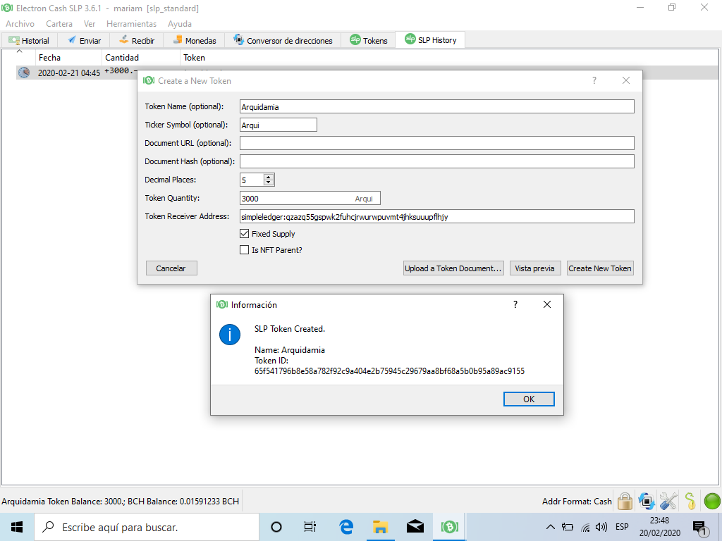Sort by the Cantidad column header
Viewport: 722px width, 541px height.
pyautogui.click(x=140, y=58)
